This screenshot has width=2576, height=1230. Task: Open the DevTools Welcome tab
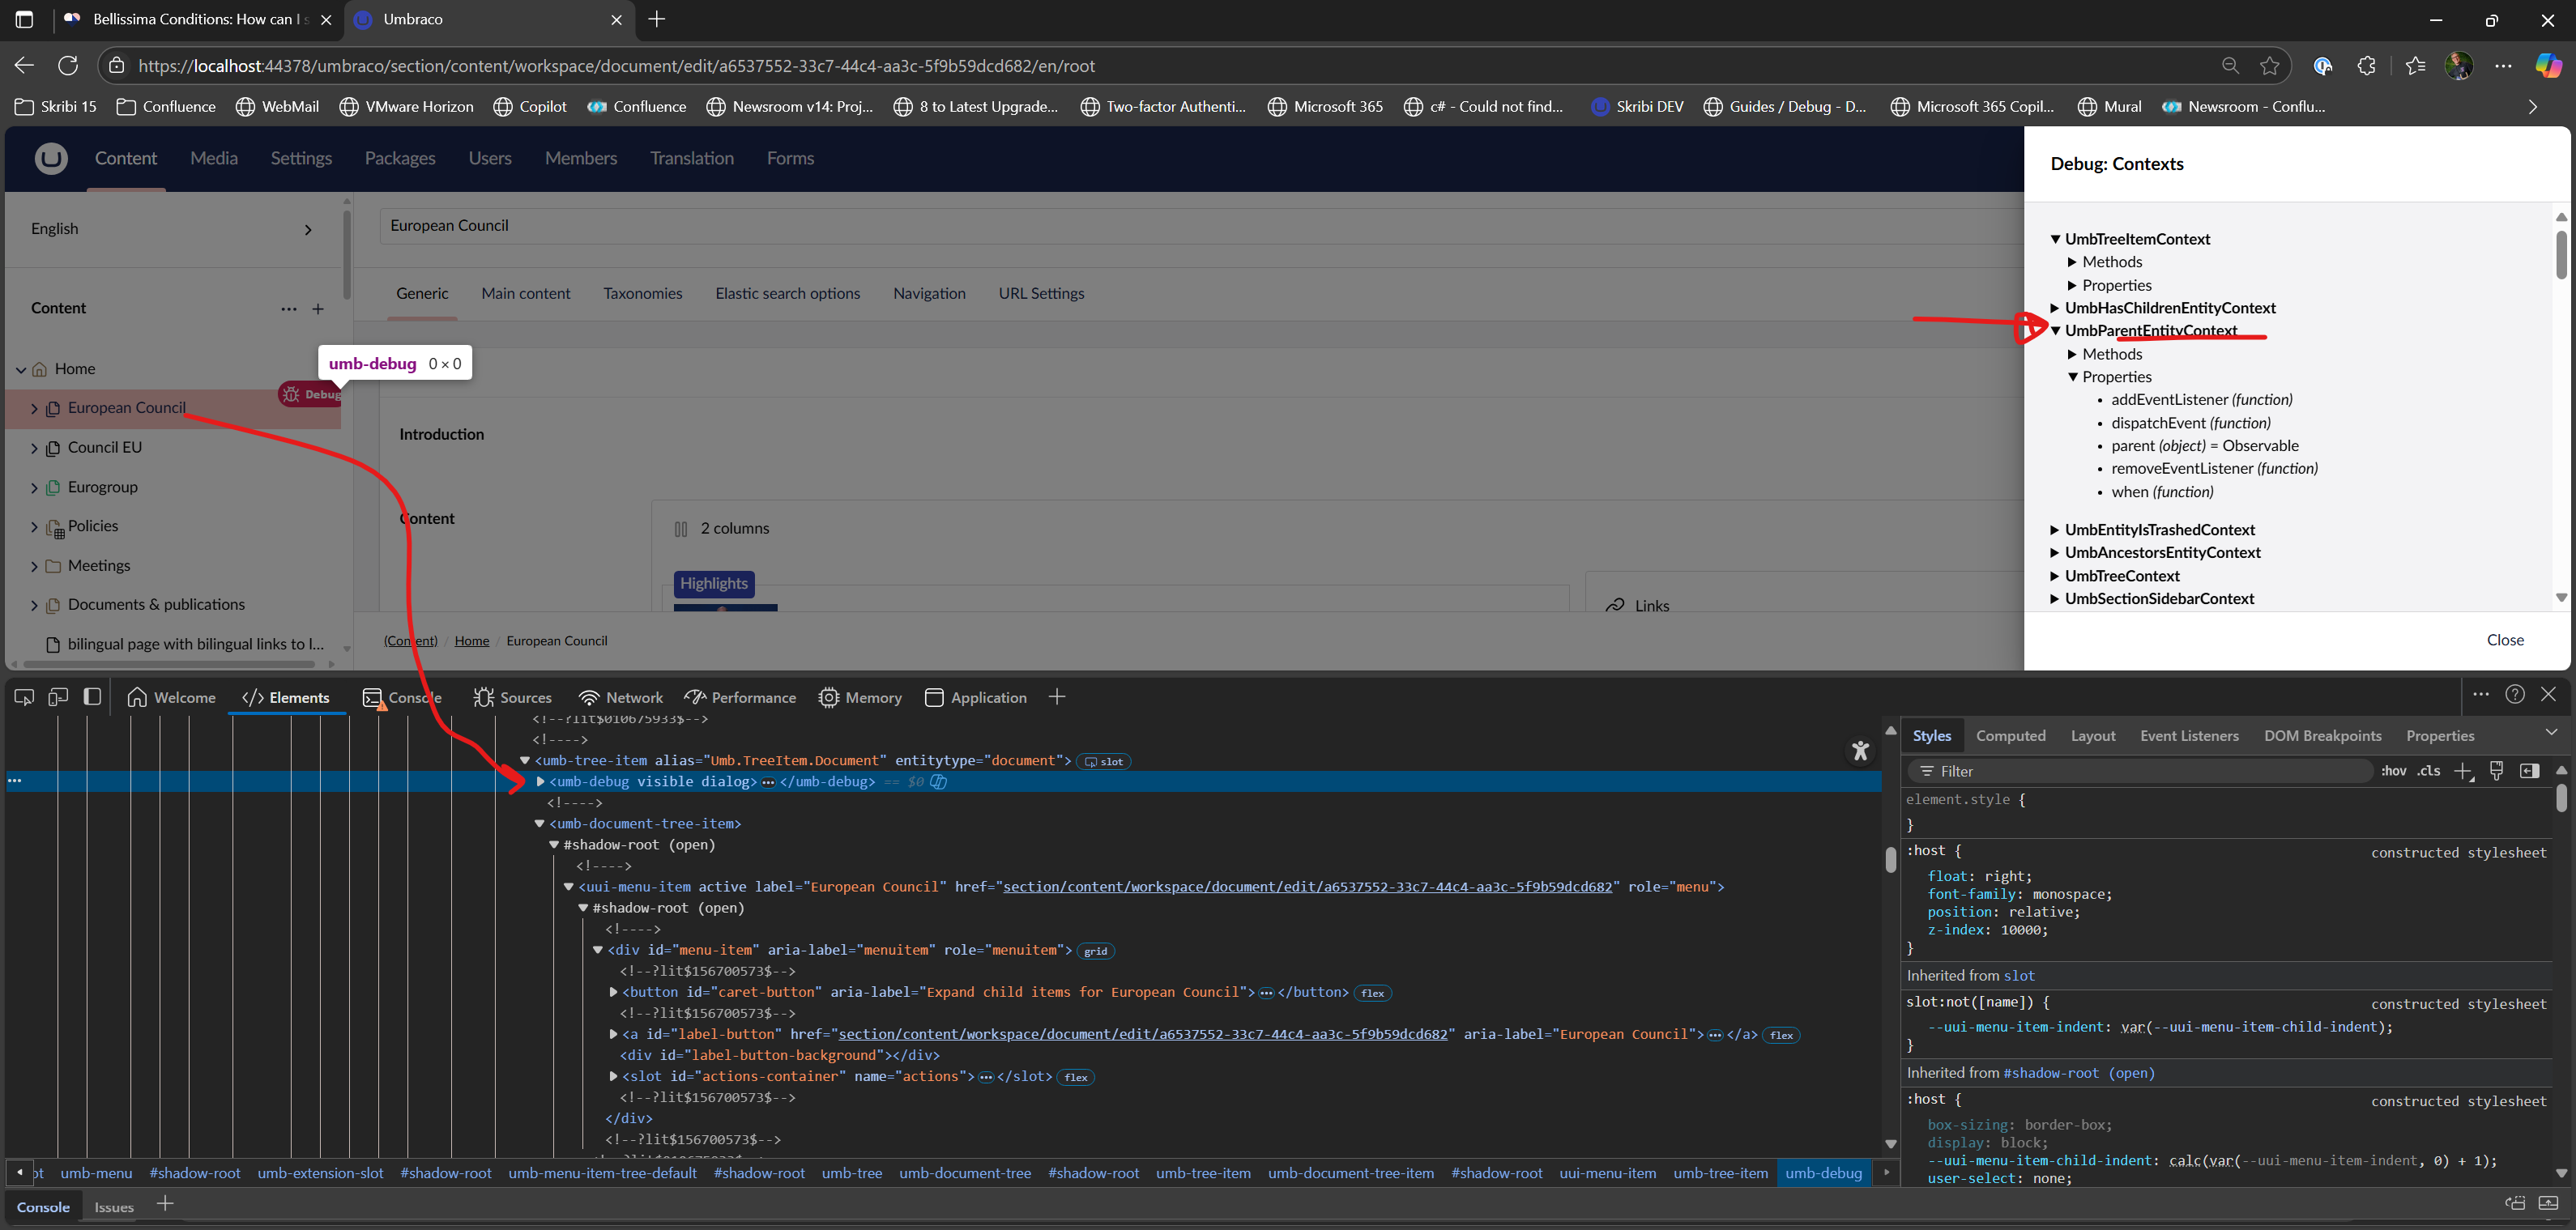coord(172,698)
